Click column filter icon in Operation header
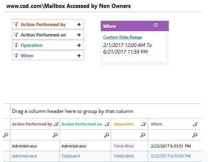Viewport: 208px width, 162px height. (144, 124)
